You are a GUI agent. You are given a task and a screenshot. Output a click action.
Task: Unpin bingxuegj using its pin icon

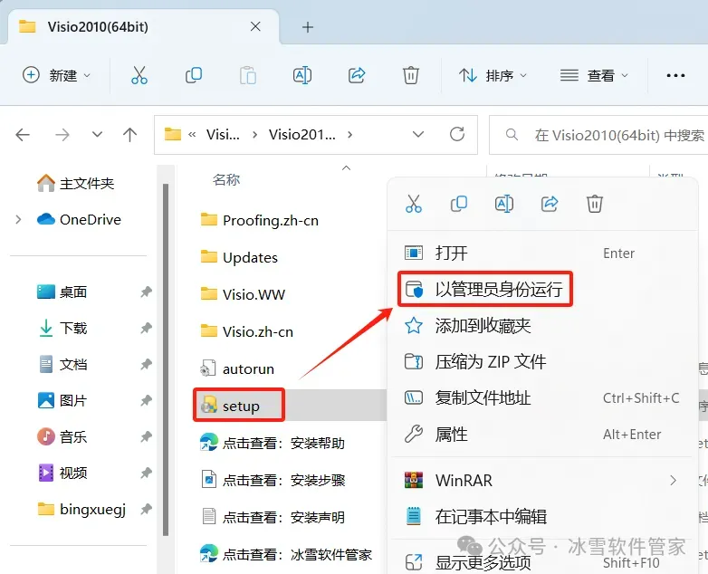coord(146,510)
